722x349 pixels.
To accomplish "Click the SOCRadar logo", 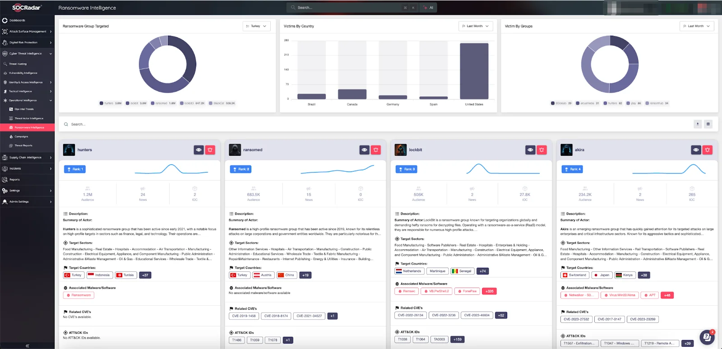I will click(27, 7).
